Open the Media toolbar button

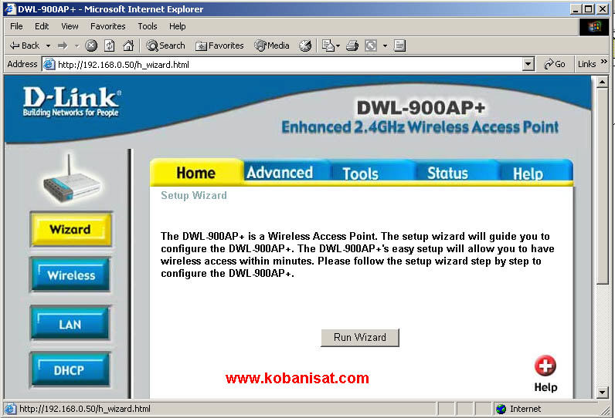(272, 46)
